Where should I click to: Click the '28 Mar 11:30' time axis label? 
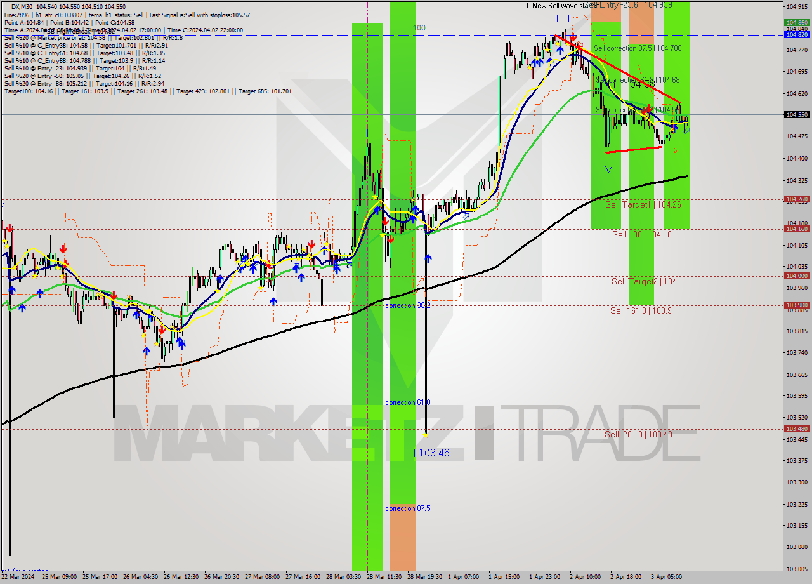click(x=384, y=577)
